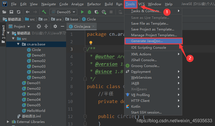Viewport: 215px width, 126px height.
Task: Open the Help menu
Action: [x=169, y=4]
